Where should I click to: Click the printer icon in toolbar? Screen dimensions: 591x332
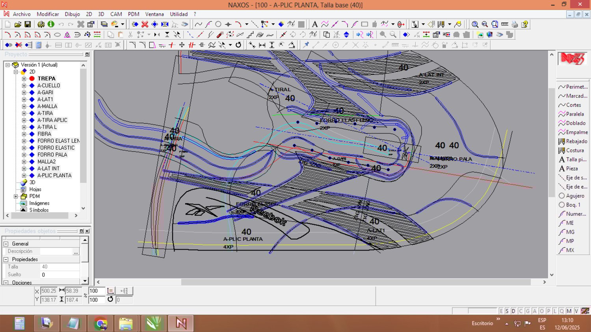[515, 24]
